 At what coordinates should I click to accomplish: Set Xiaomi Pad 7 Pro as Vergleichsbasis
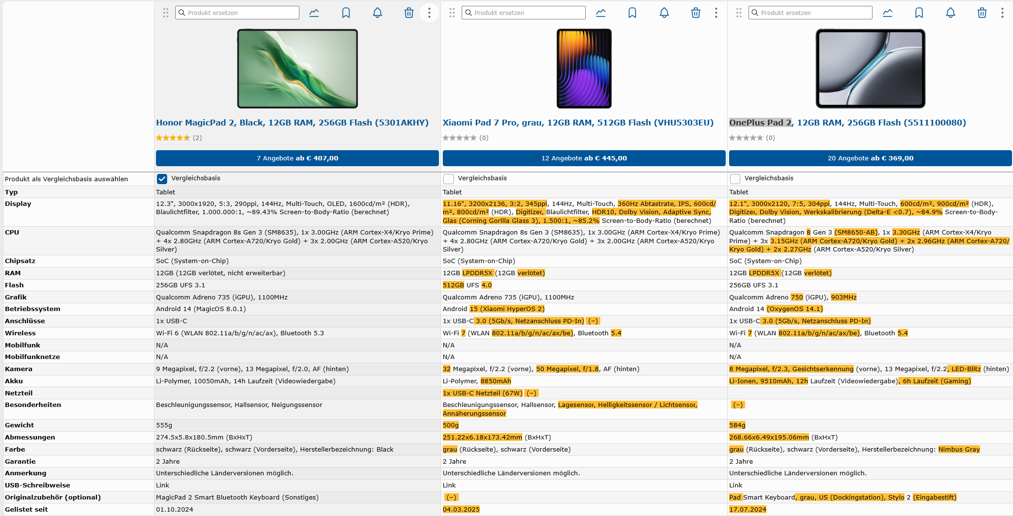[449, 179]
